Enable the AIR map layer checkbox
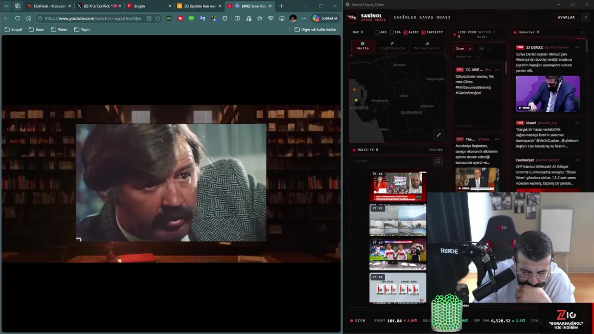 pyautogui.click(x=377, y=32)
